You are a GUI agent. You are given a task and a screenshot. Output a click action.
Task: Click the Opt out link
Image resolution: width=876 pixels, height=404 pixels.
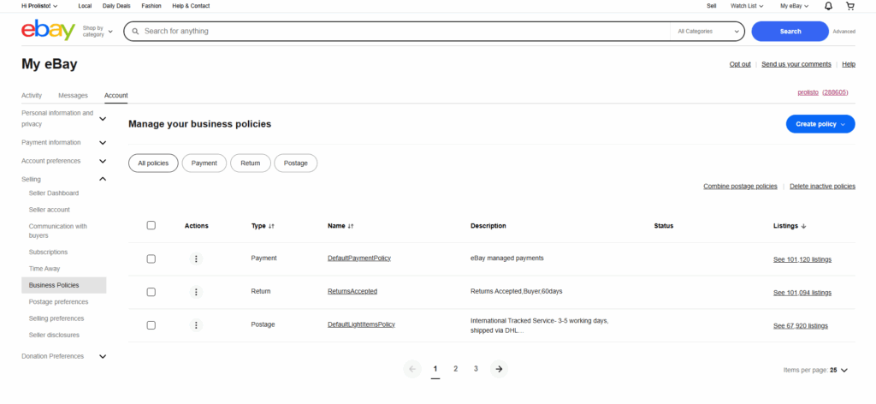tap(740, 64)
